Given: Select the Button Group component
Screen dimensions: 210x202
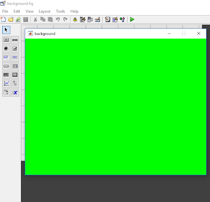Looking at the screenshot, I should pyautogui.click(x=6, y=92).
